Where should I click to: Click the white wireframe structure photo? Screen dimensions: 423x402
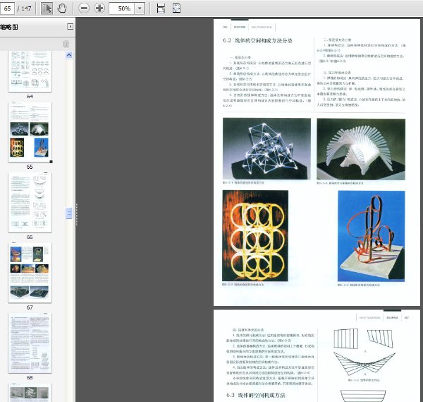pyautogui.click(x=266, y=148)
